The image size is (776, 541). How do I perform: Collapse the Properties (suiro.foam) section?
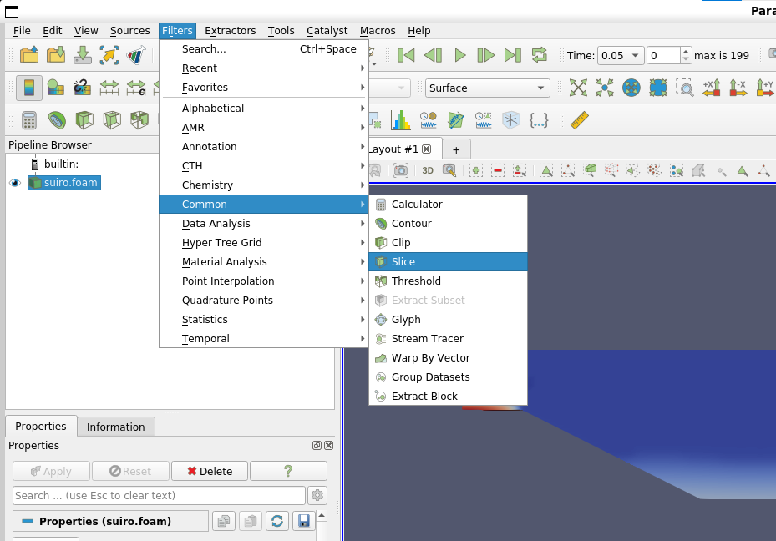click(28, 521)
